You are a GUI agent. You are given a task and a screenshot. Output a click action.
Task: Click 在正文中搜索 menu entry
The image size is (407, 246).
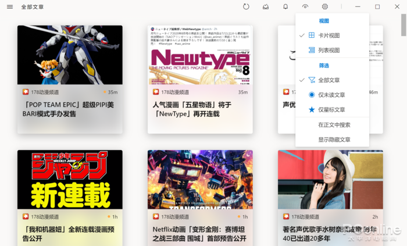(332, 125)
